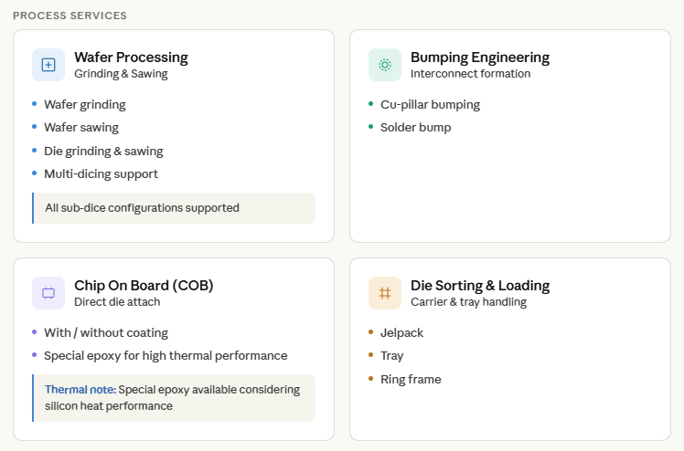The height and width of the screenshot is (451, 684).
Task: Click the Ring frame item
Action: (411, 379)
